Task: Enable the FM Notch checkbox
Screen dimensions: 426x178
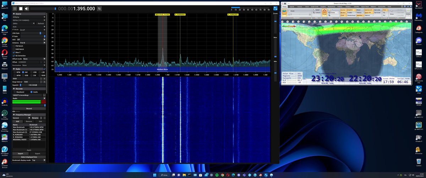Action: (x=13, y=46)
